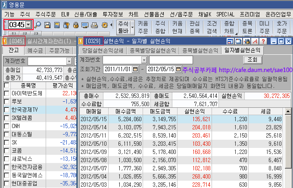Viewport: 293px width, 188px height.
Task: Click the printer icon in toolbar
Action: [x=94, y=25]
